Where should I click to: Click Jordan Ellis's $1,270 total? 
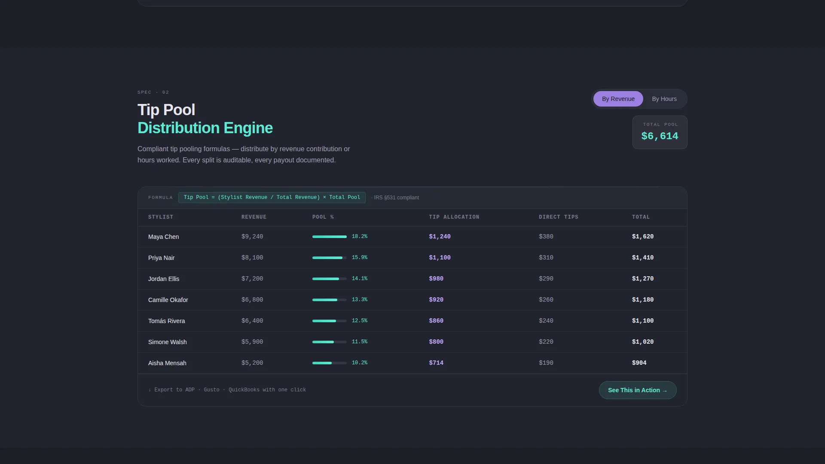click(643, 279)
